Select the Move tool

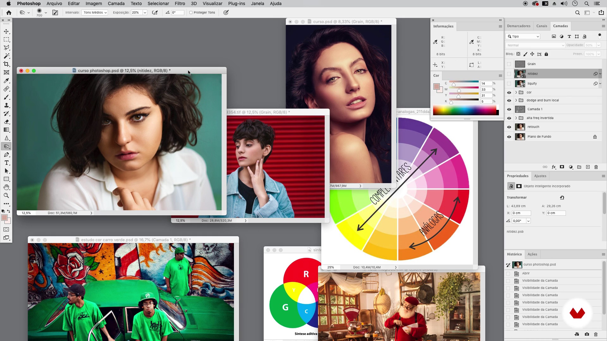[x=6, y=32]
